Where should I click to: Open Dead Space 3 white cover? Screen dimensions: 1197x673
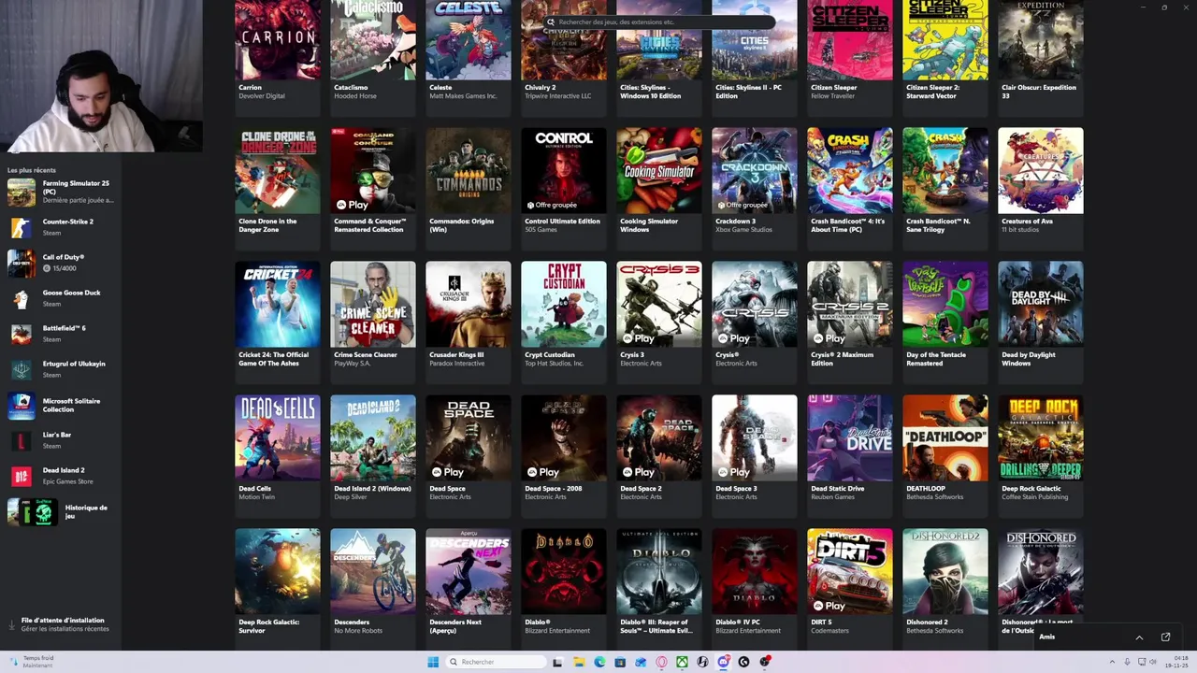[x=754, y=437]
